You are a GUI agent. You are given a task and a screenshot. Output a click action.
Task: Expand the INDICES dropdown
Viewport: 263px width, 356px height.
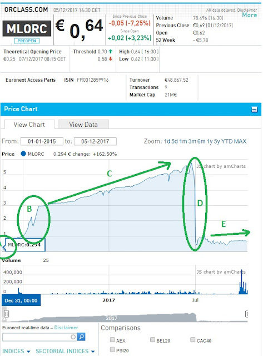[16, 351]
